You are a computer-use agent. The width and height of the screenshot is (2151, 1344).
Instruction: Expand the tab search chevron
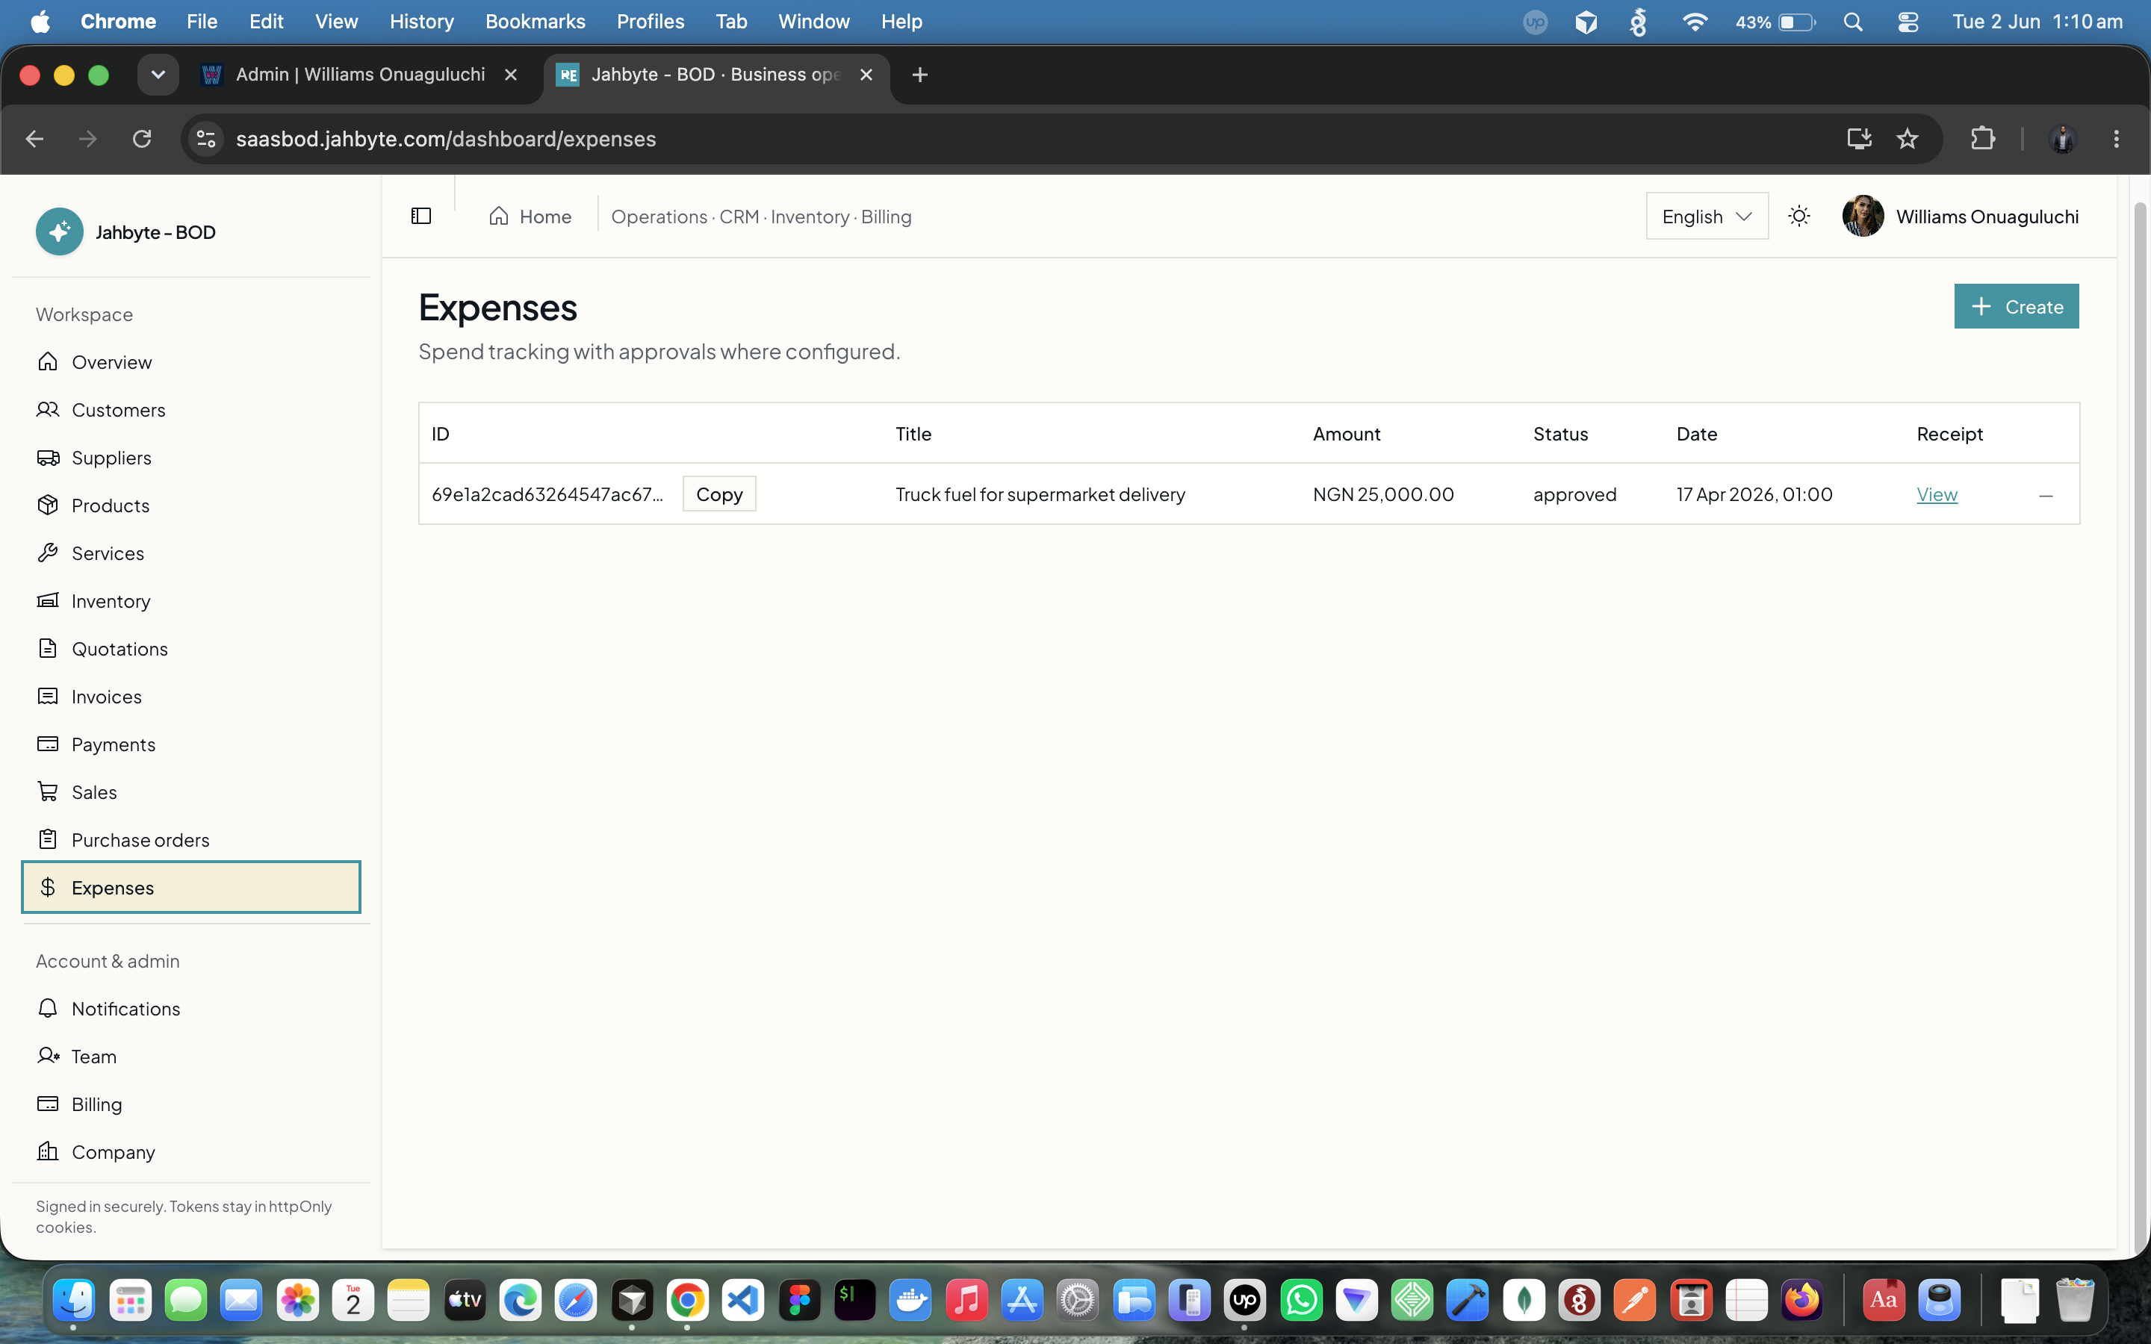tap(158, 75)
